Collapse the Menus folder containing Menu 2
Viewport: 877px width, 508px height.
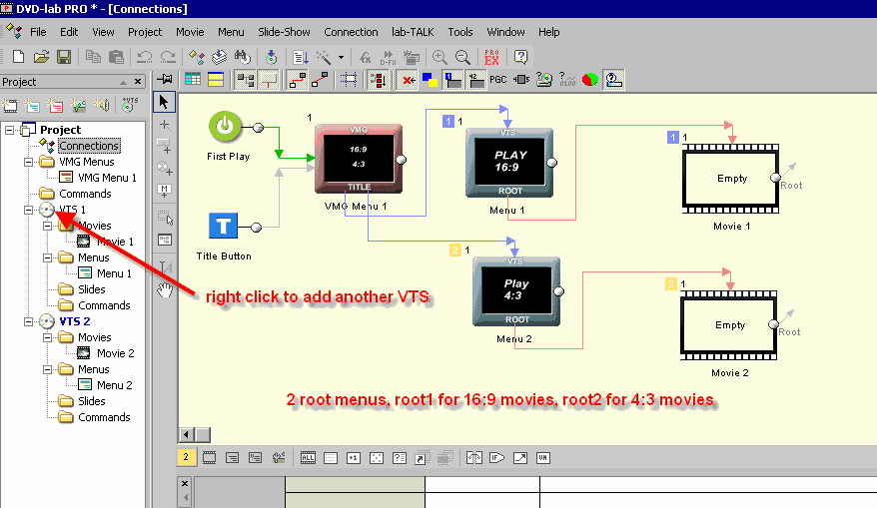pos(48,369)
